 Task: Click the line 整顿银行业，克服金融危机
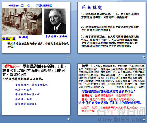[x=31, y=85]
